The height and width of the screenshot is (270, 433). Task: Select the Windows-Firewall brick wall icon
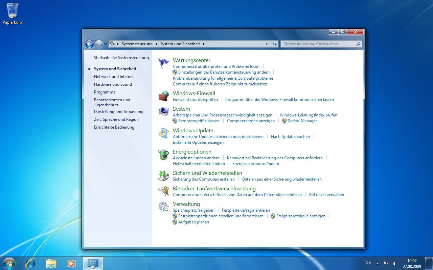click(x=164, y=96)
